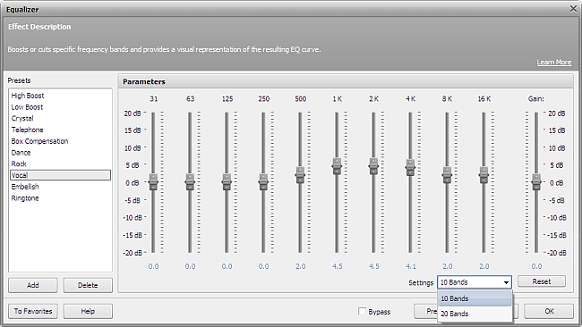Click the highlighted Vocal preset

(60, 175)
